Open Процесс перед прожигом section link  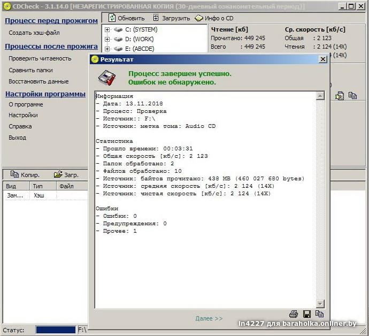point(51,21)
